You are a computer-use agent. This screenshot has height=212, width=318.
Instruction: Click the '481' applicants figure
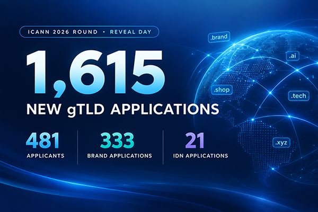coord(43,140)
